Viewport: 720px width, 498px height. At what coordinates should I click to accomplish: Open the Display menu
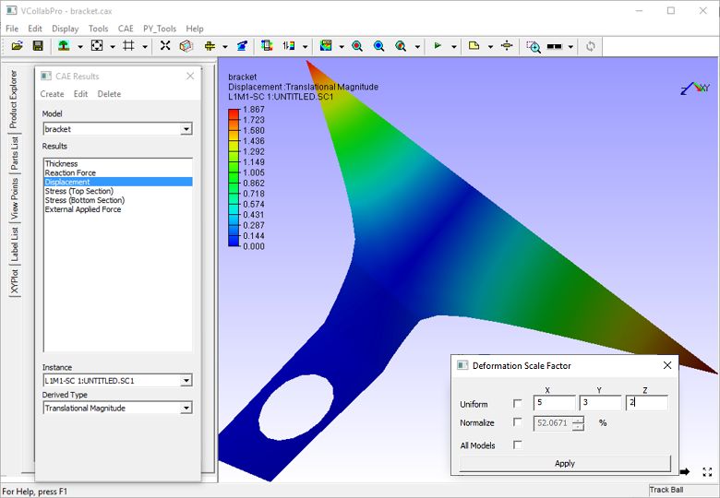click(66, 29)
